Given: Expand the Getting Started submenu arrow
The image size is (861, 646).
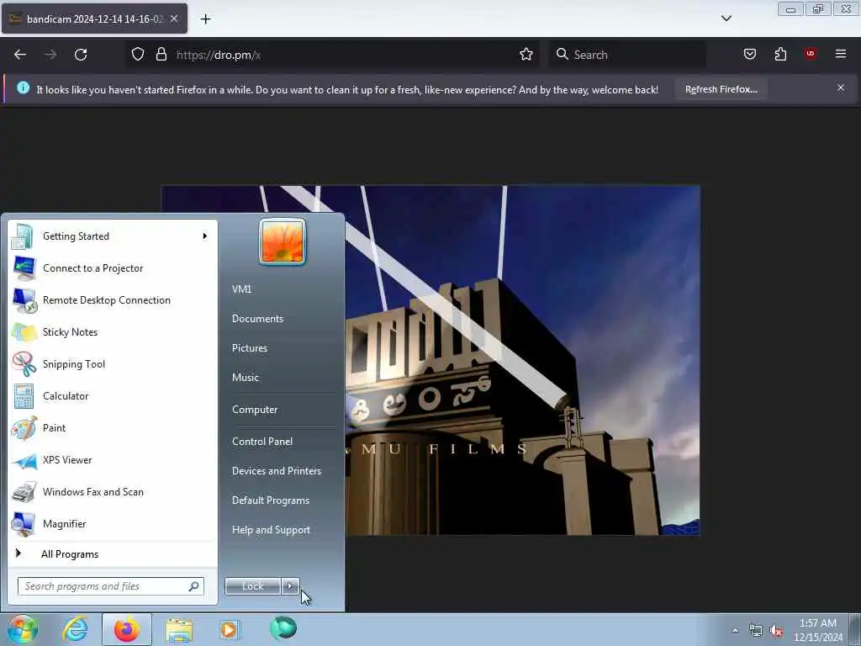Looking at the screenshot, I should [x=205, y=236].
